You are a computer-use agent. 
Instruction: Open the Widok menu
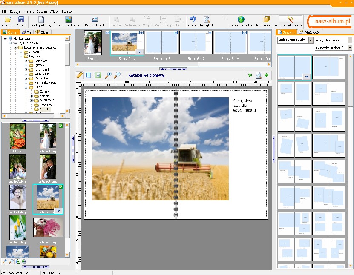tap(55, 11)
